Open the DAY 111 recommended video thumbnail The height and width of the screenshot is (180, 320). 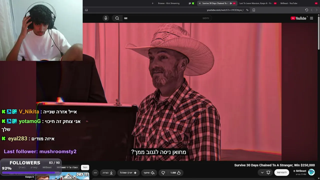tap(62, 176)
